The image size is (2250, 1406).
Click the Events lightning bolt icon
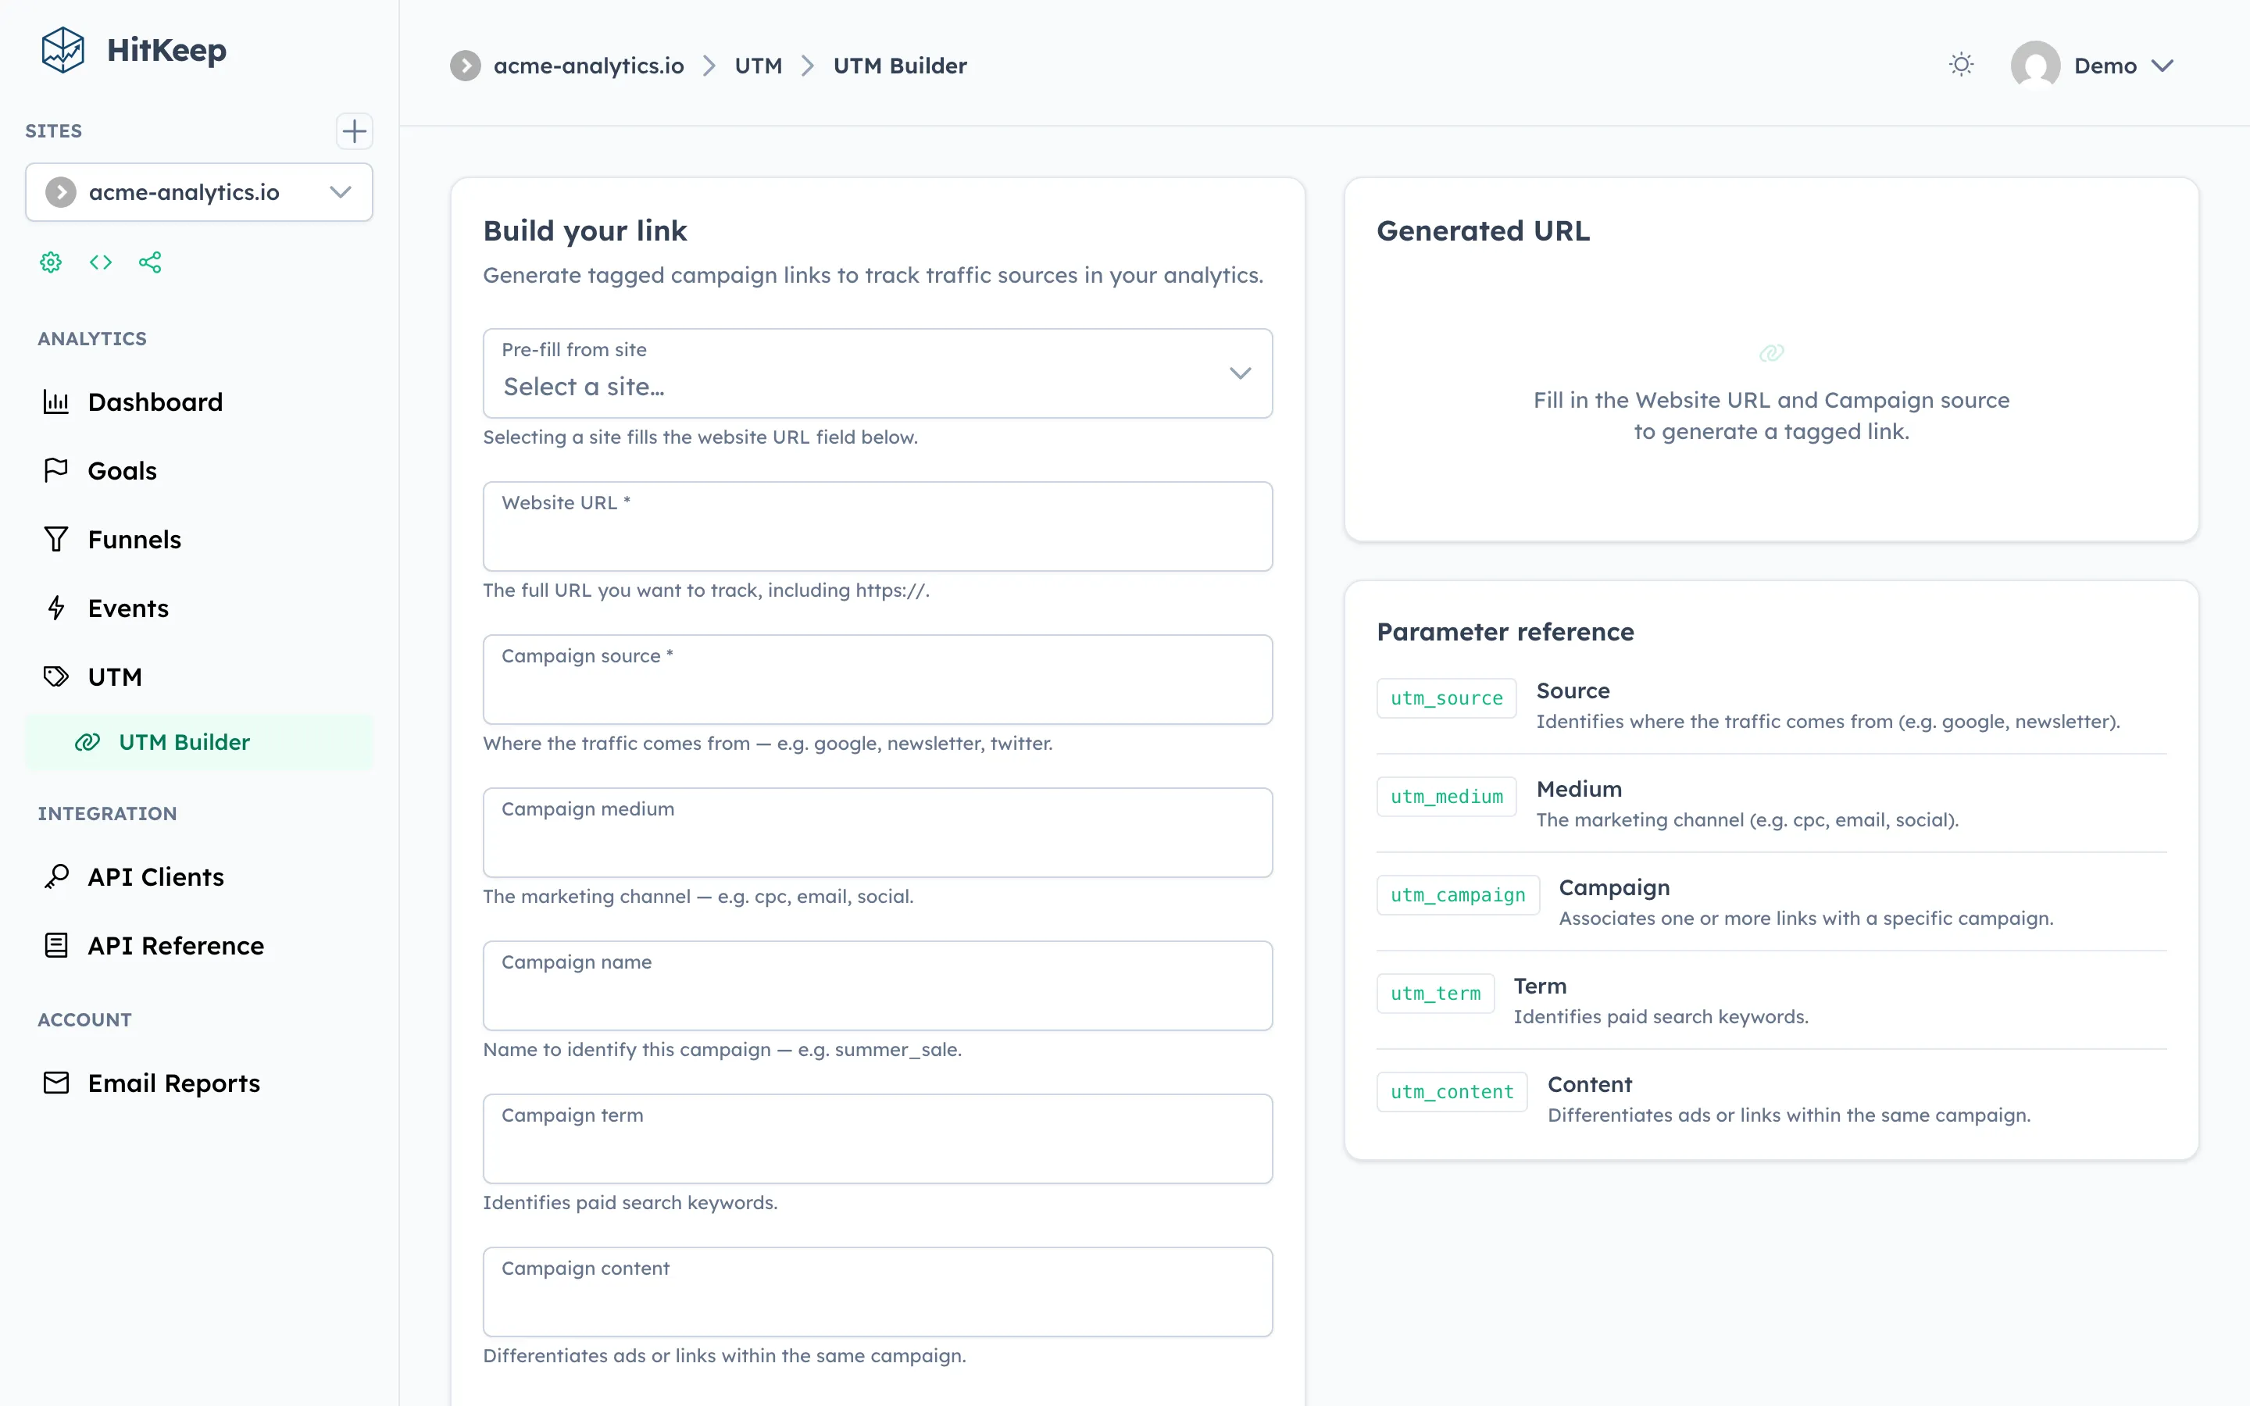point(57,607)
